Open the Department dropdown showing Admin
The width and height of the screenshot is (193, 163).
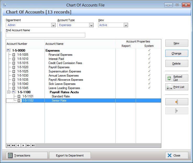click(53, 25)
